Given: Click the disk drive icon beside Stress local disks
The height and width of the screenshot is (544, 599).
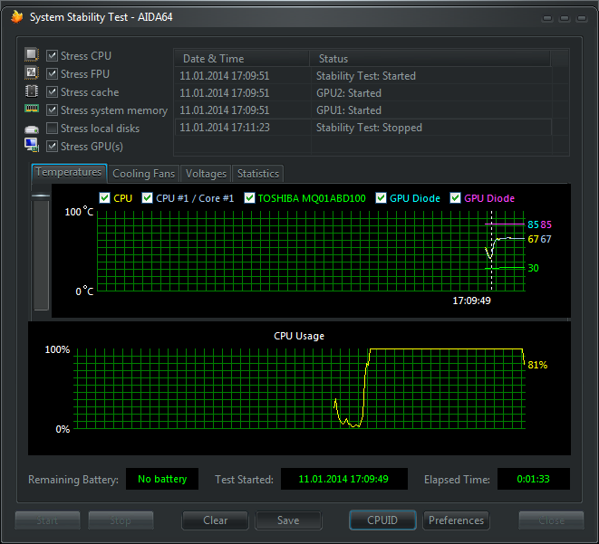Looking at the screenshot, I should click(32, 129).
